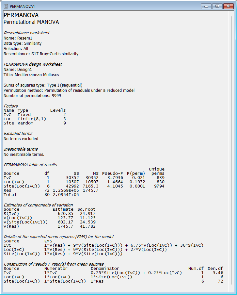Click the PERMANOVA1 title bar text
Image resolution: width=237 pixels, height=295 pixels.
click(x=23, y=6)
